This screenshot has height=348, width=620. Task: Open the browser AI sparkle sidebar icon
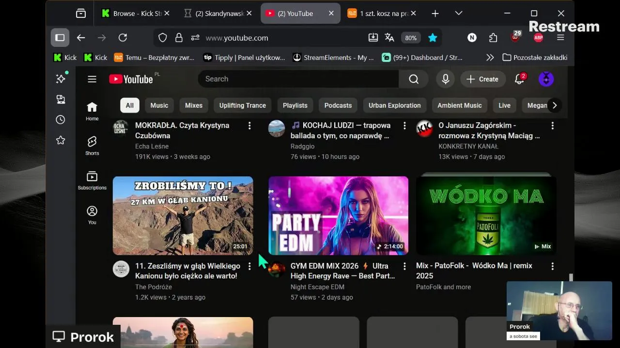[x=61, y=79]
